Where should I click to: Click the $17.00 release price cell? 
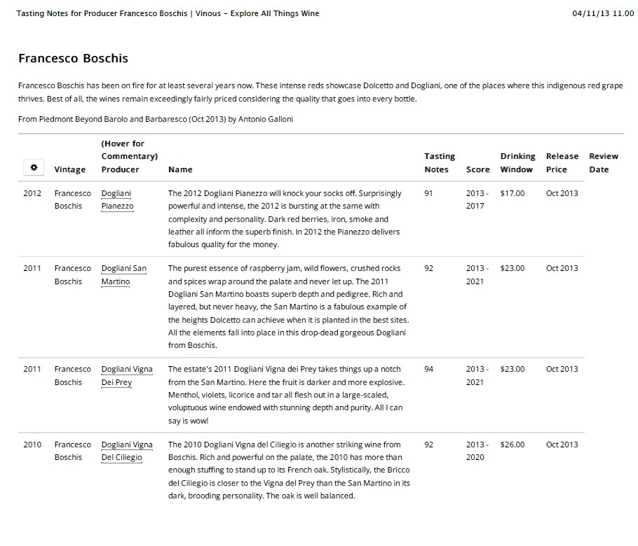point(513,193)
